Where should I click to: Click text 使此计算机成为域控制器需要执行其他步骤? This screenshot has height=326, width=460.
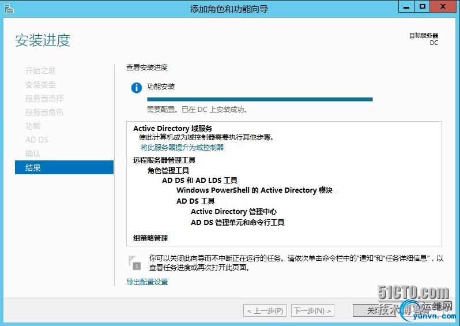click(206, 137)
